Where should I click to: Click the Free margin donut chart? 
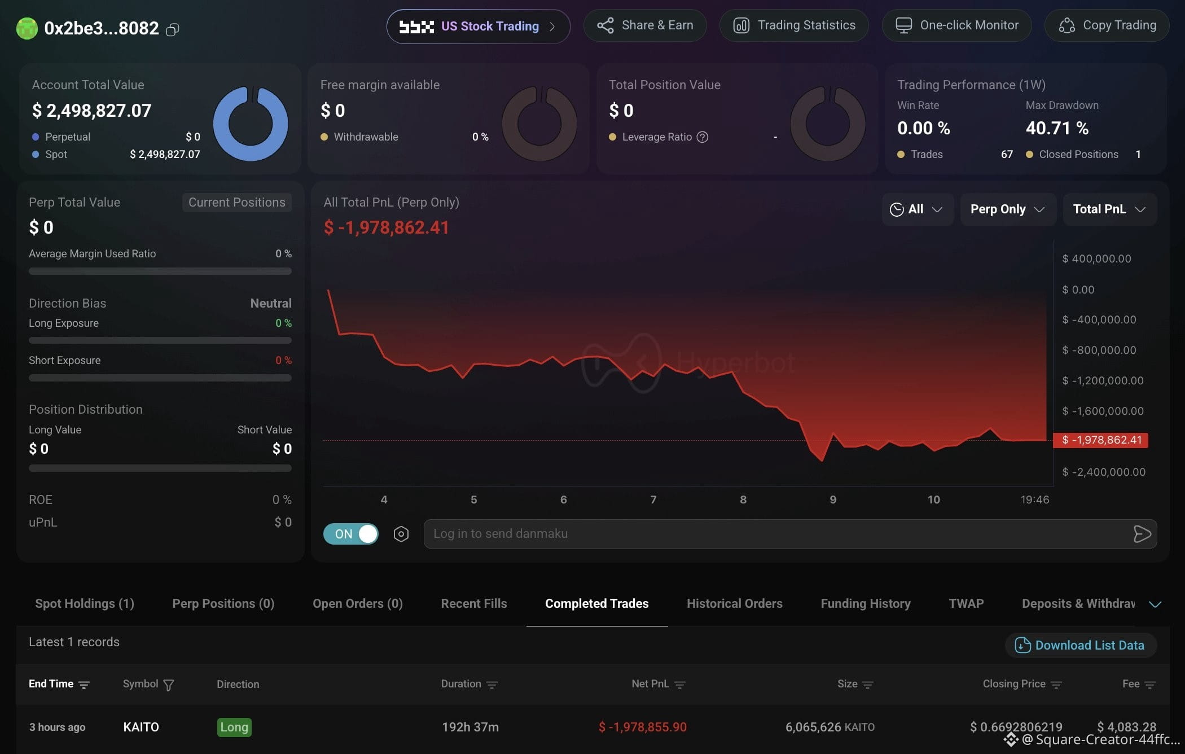point(539,124)
